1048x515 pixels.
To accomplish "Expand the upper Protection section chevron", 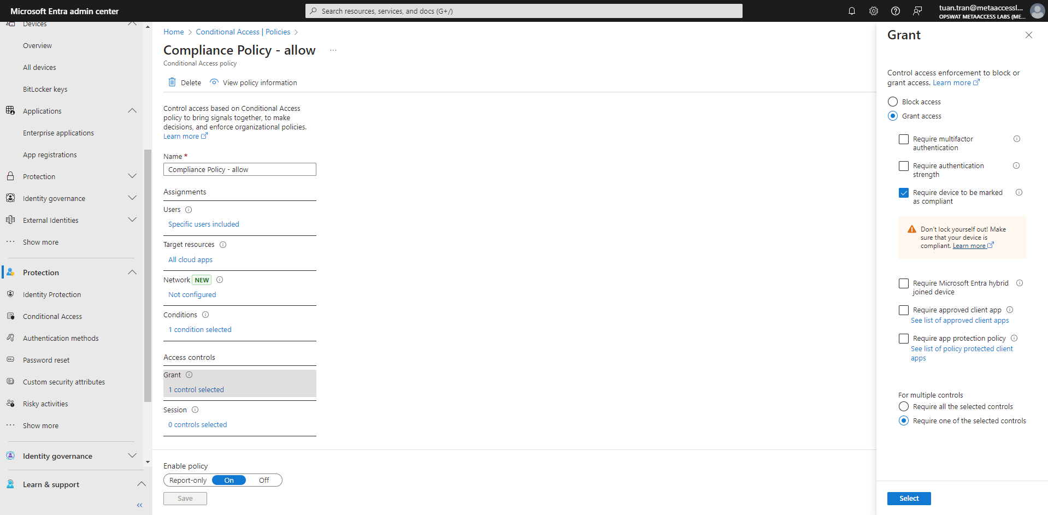I will (132, 176).
